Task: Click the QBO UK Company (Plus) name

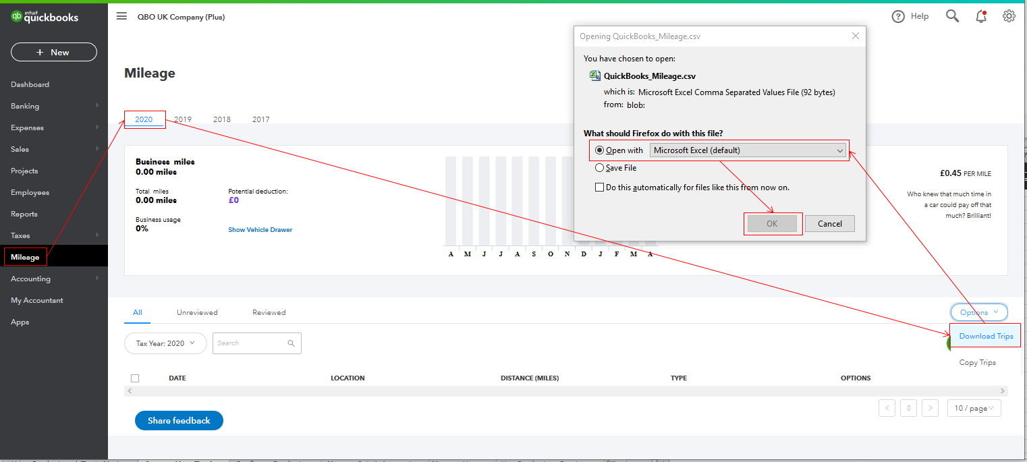Action: coord(181,17)
